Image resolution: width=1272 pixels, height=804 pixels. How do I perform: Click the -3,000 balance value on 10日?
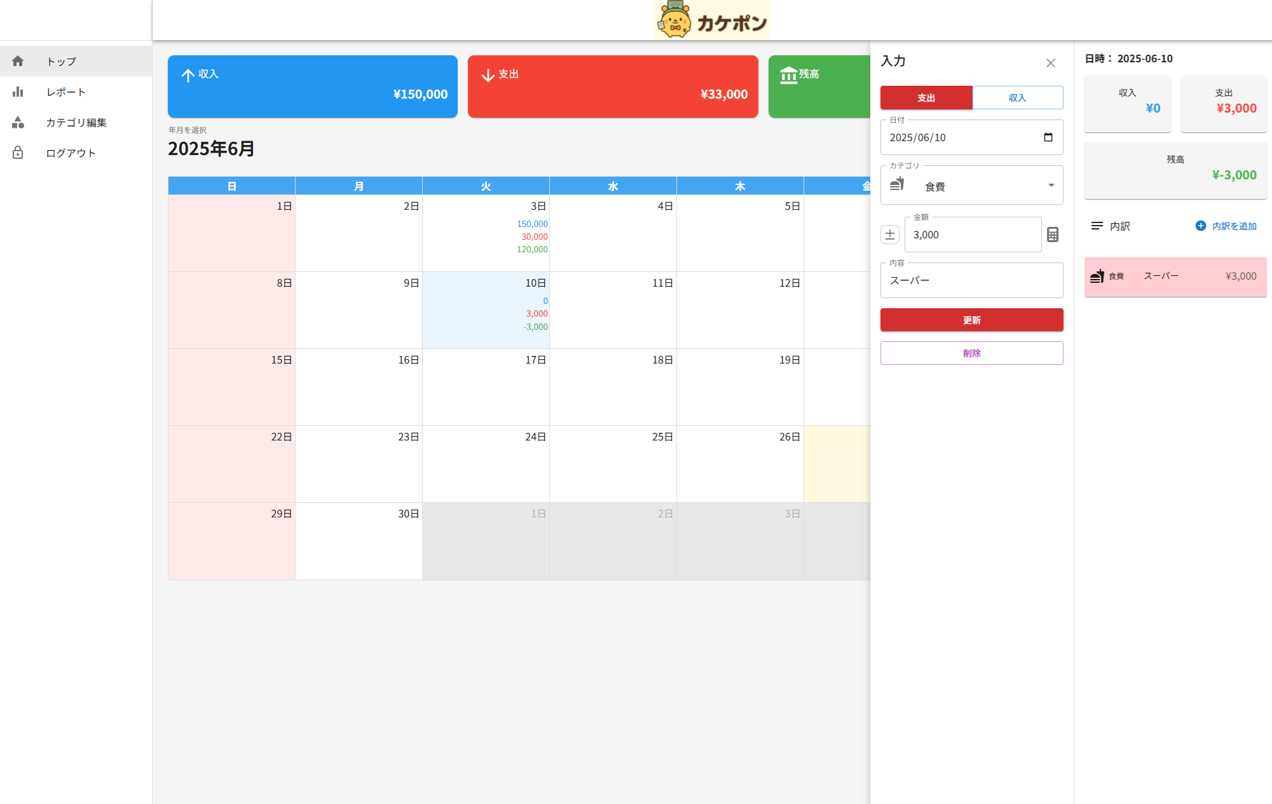click(x=535, y=327)
